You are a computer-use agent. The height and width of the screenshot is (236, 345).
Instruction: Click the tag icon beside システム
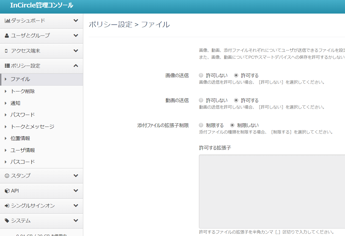pos(7,221)
